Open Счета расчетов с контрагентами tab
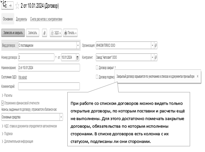Image resolution: width=205 pixels, height=152 pixels. click(46, 19)
